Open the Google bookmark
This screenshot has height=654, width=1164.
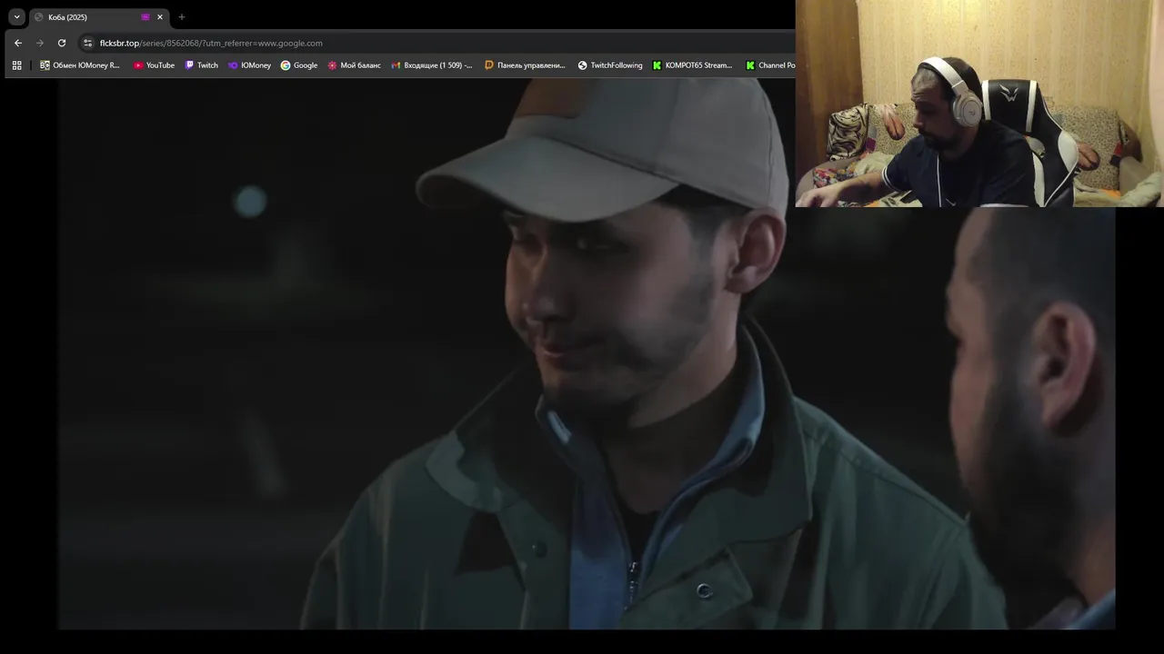tap(299, 65)
